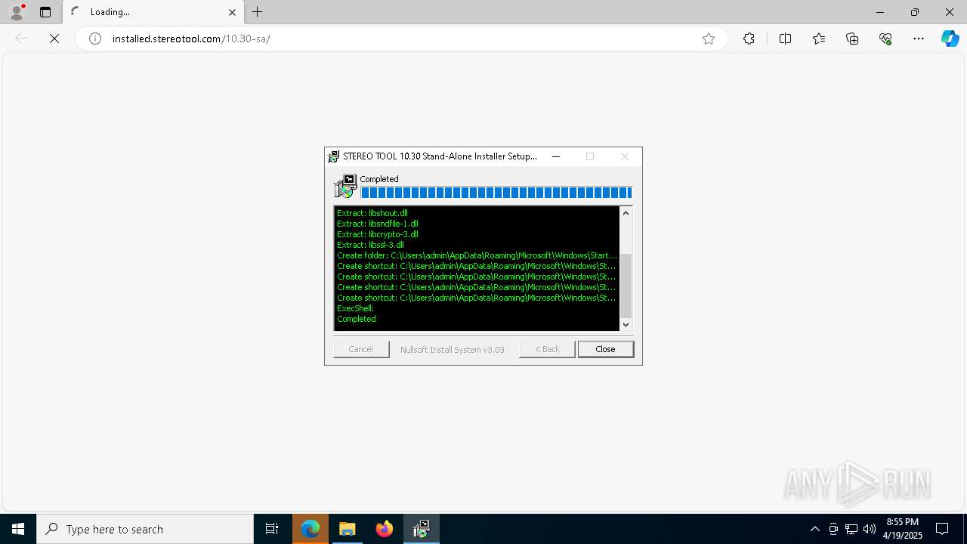
Task: Select the 'Create folder' log line
Action: 477,255
